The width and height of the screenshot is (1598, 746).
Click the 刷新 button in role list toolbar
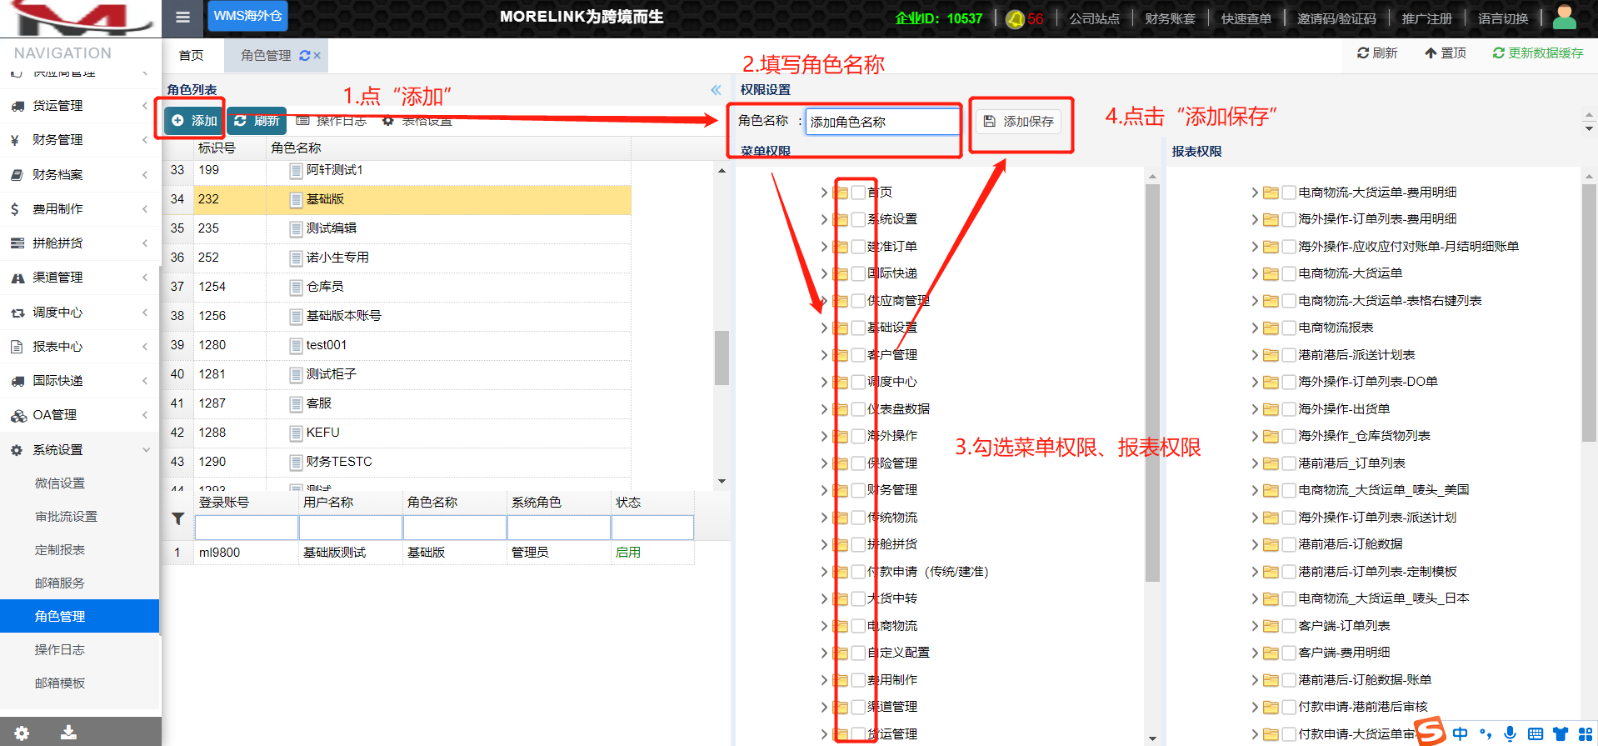[257, 121]
